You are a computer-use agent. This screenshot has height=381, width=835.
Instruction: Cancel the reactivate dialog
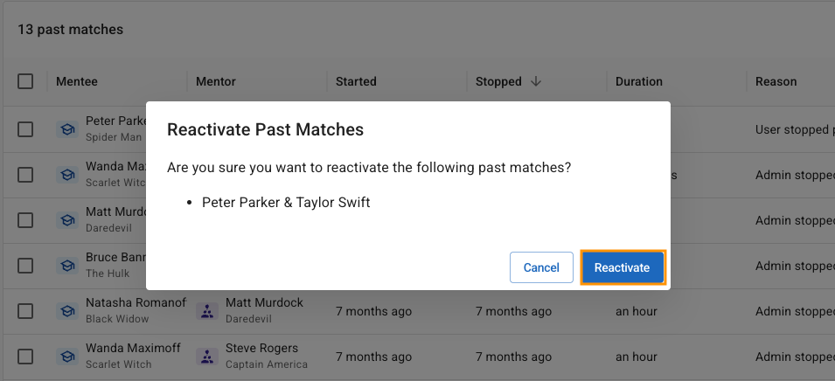pos(541,267)
